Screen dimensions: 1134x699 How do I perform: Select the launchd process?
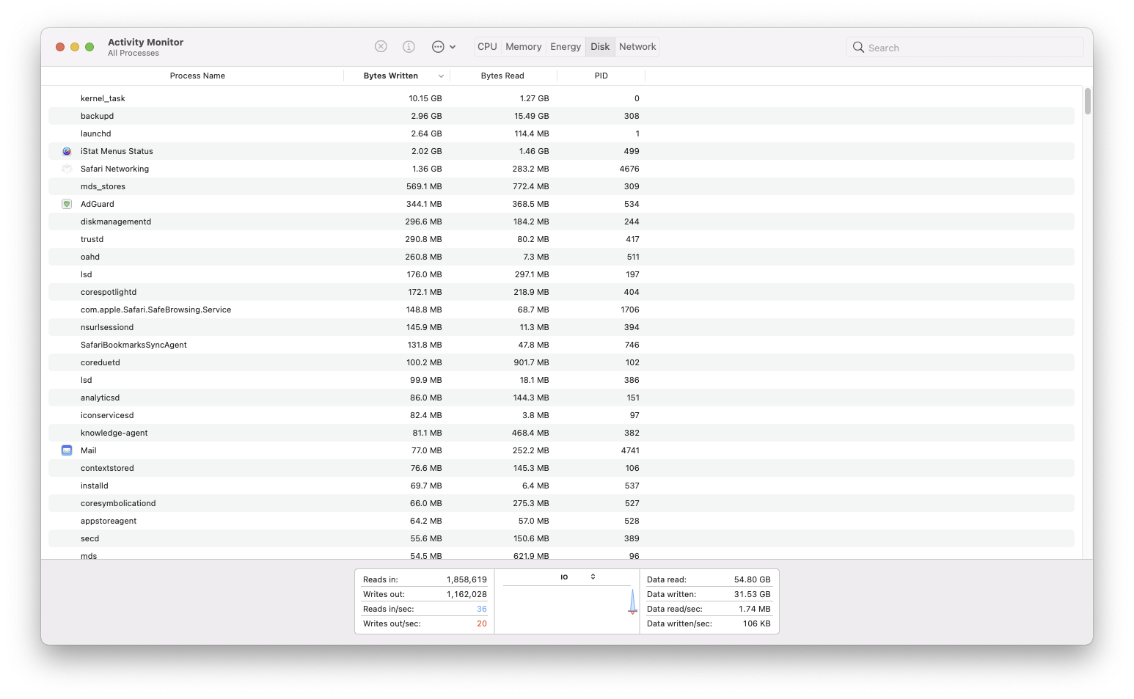[561, 133]
